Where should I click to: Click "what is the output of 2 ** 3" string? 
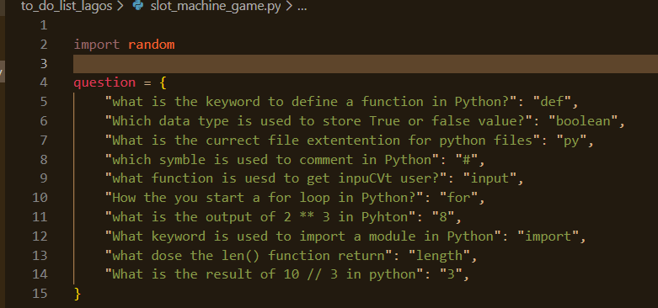[260, 217]
